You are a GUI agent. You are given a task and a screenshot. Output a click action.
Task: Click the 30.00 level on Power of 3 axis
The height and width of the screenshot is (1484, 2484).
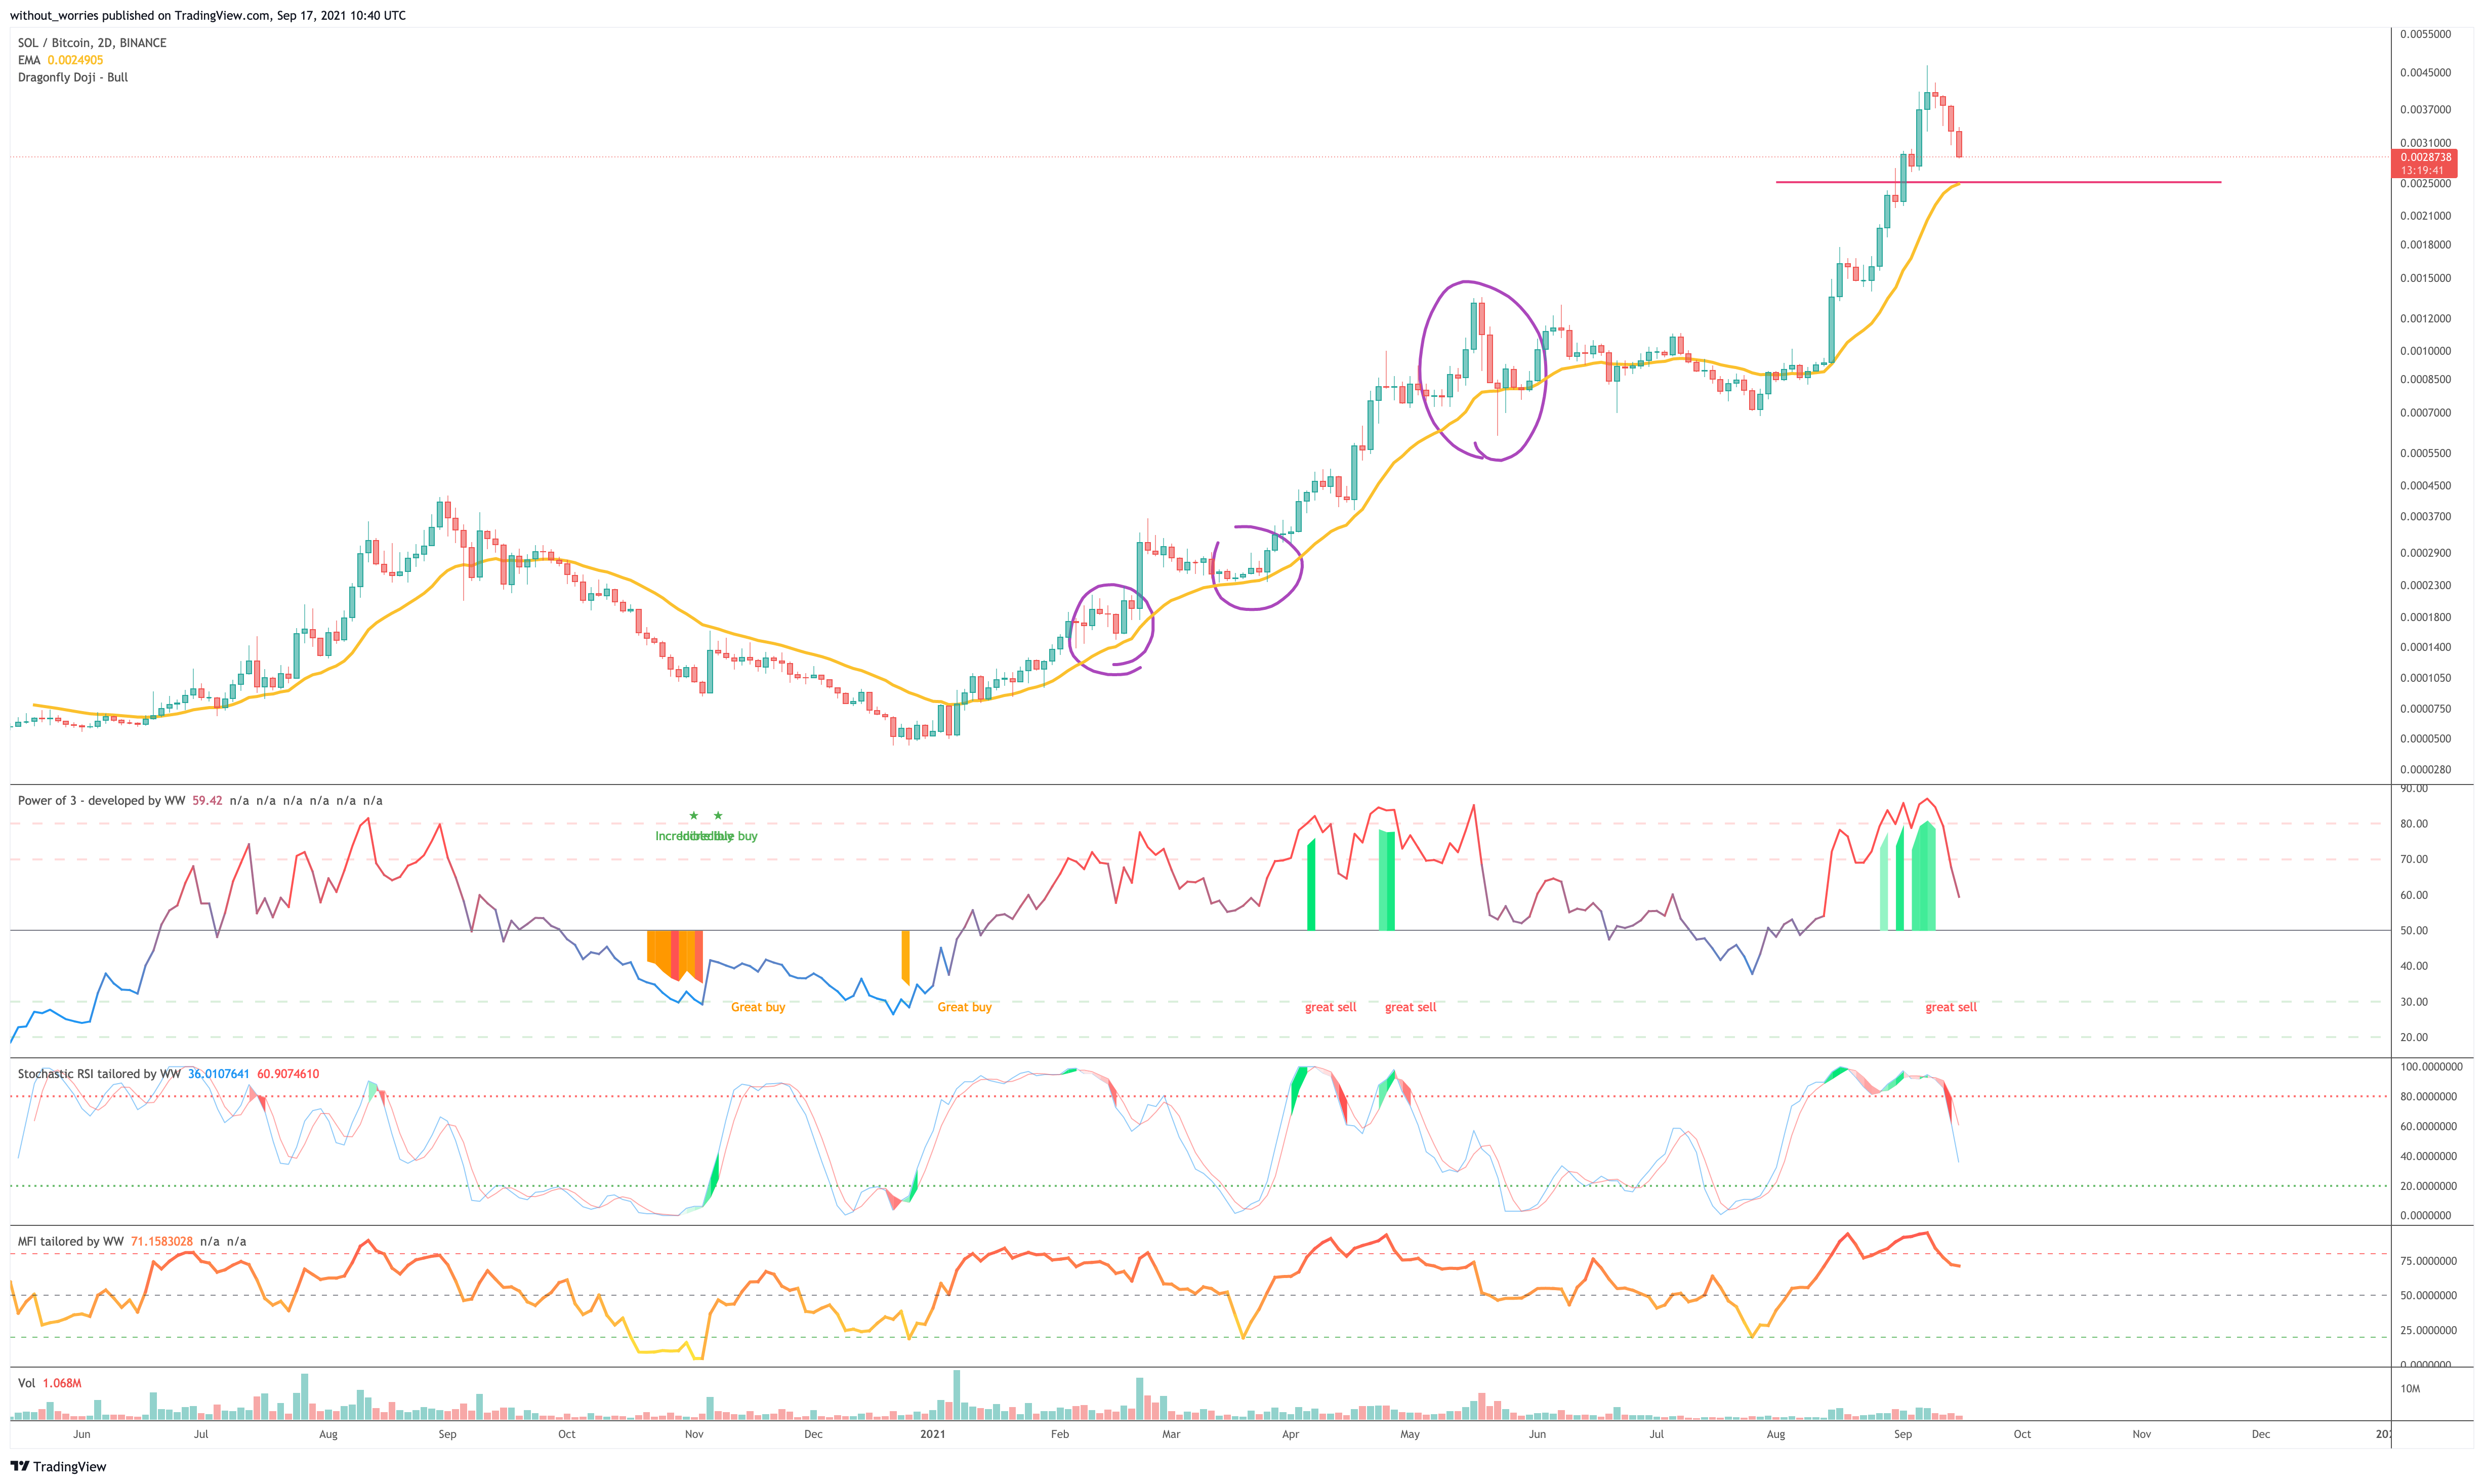click(2414, 1002)
